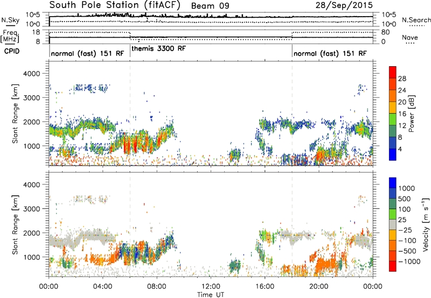
Task: Click the 'Freq. [MHz]' axis label
Action: click(x=10, y=37)
